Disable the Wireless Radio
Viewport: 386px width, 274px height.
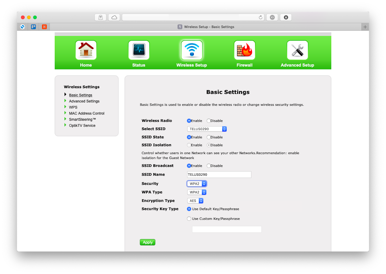209,120
